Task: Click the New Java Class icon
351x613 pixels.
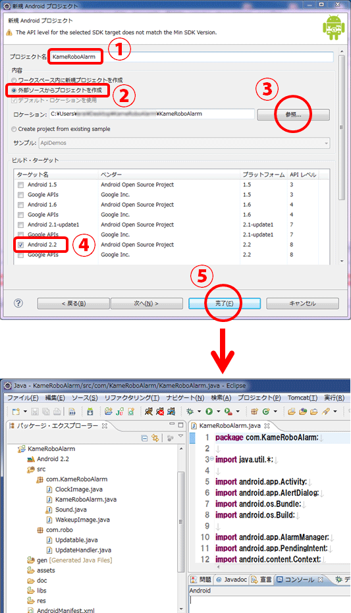Action: click(x=266, y=412)
